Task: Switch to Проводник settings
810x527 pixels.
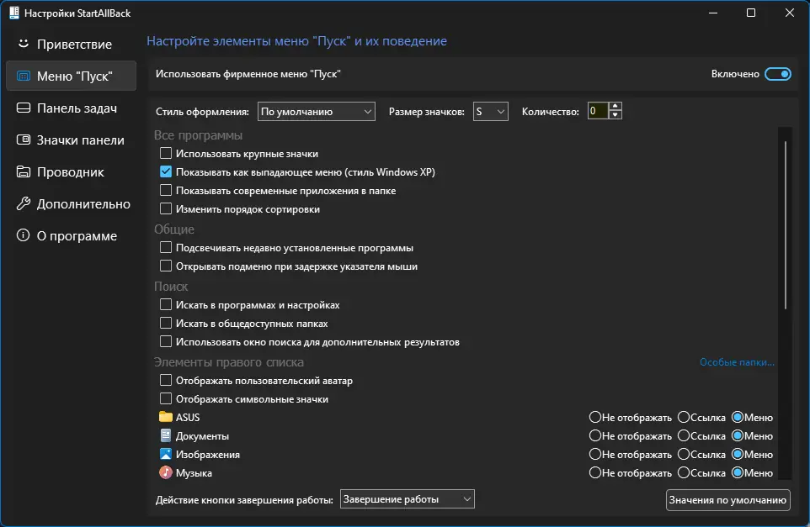Action: (x=72, y=171)
